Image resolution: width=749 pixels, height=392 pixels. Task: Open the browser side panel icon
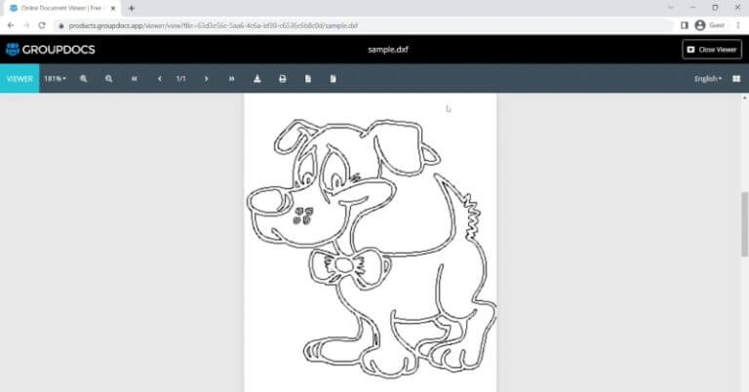pyautogui.click(x=684, y=25)
